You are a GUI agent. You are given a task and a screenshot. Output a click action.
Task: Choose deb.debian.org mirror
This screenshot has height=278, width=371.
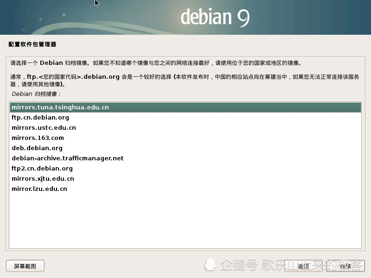coord(185,148)
